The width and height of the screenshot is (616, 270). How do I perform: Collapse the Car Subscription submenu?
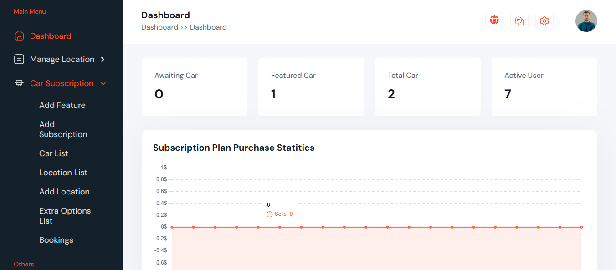click(61, 83)
